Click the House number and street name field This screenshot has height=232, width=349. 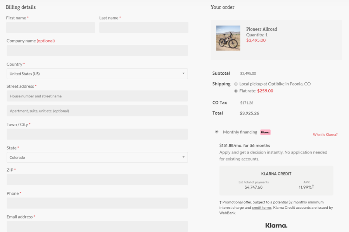coord(97,96)
